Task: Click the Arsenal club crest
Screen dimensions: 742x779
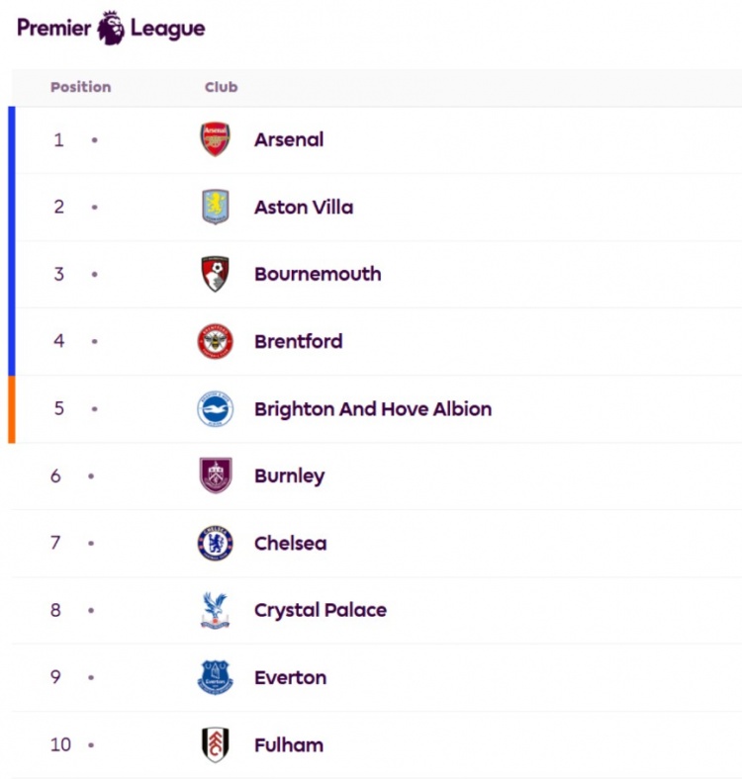Action: 215,139
